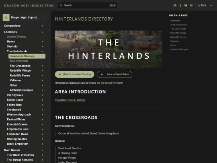
Task: Open the Ko-fi cup icon
Action: pyautogui.click(x=191, y=5)
